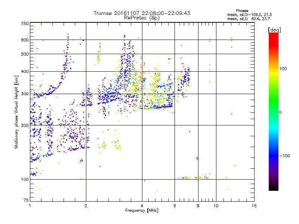The image size is (299, 224).
Task: Click the y-axis tick label '500'
Action: tap(25, 54)
